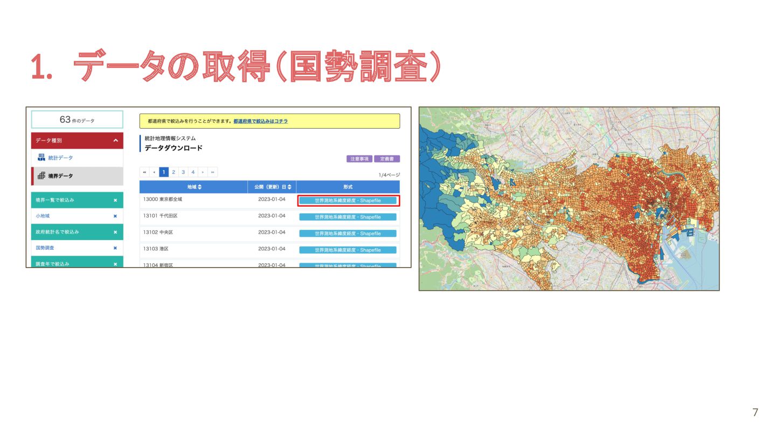Click the 13103 港区 row text
Image resolution: width=776 pixels, height=436 pixels.
tap(156, 249)
